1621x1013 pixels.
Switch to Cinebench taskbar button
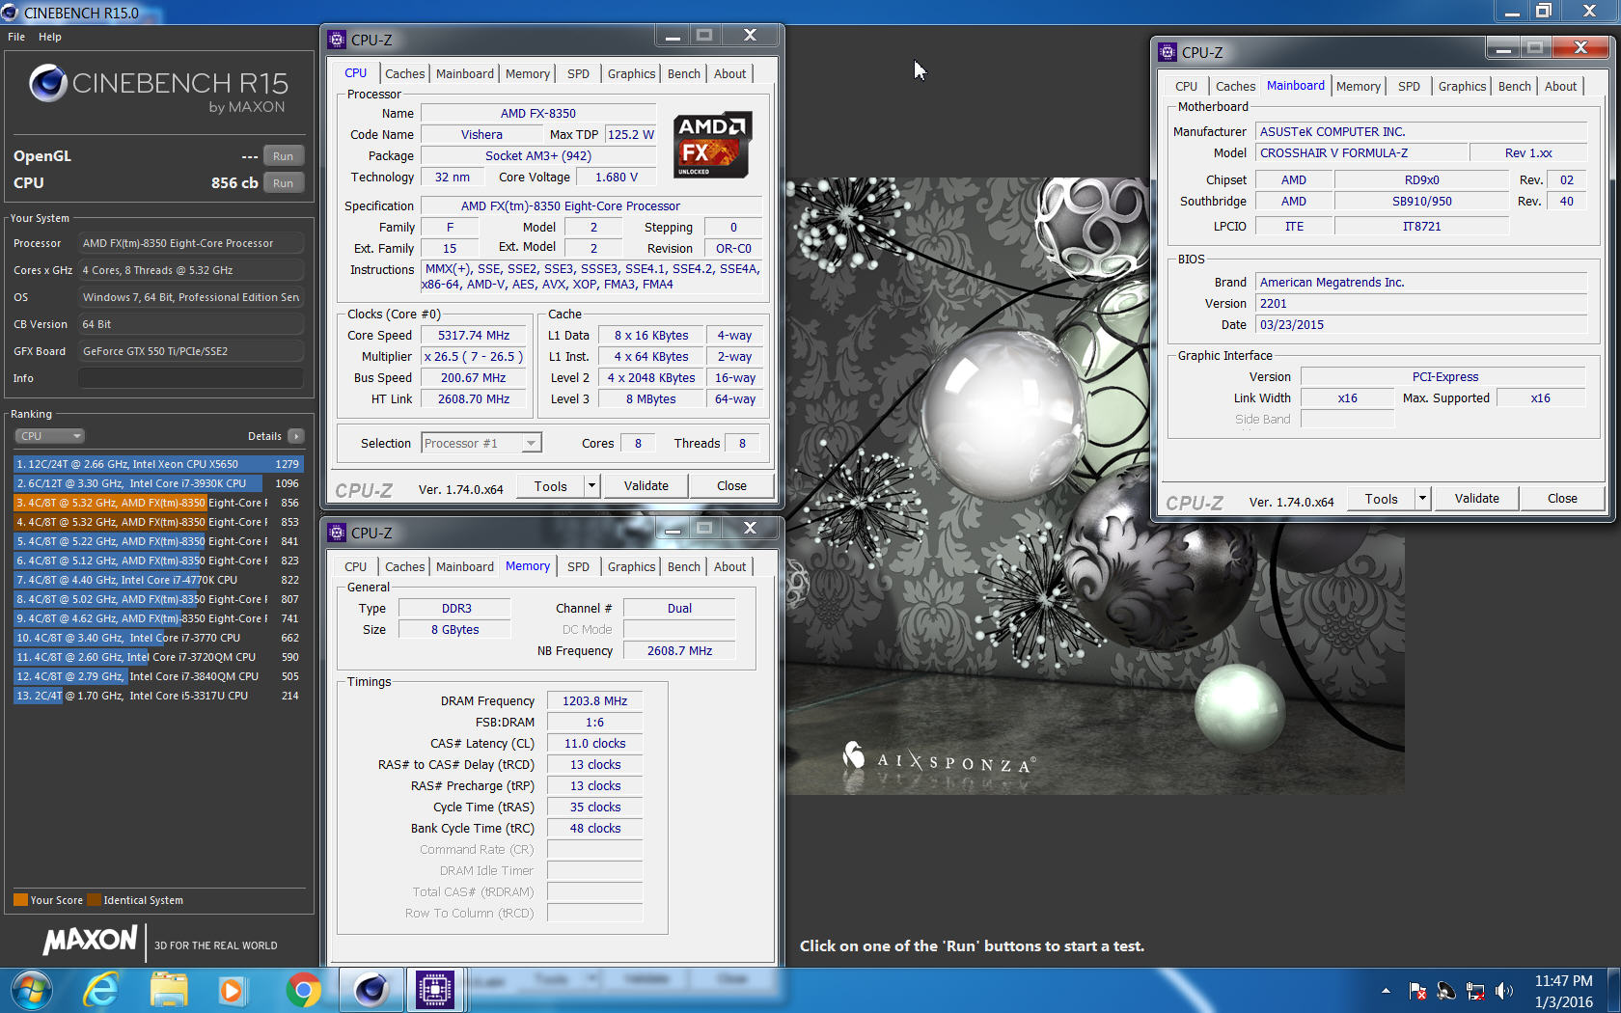pos(371,990)
